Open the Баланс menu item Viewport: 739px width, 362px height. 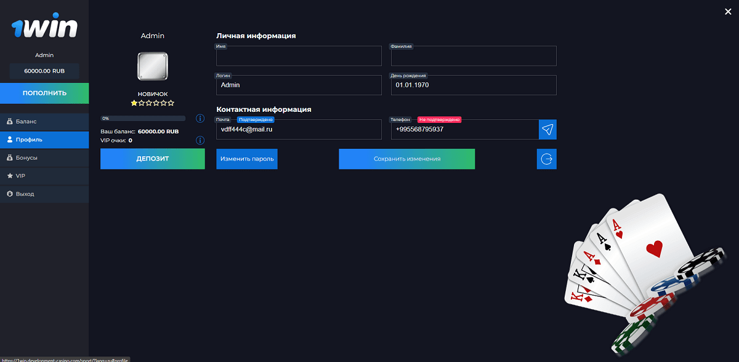click(44, 122)
